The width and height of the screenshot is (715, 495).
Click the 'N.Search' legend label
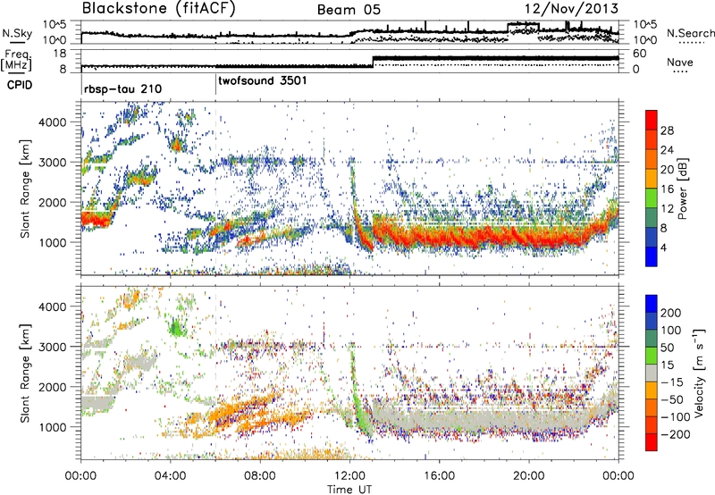[690, 33]
